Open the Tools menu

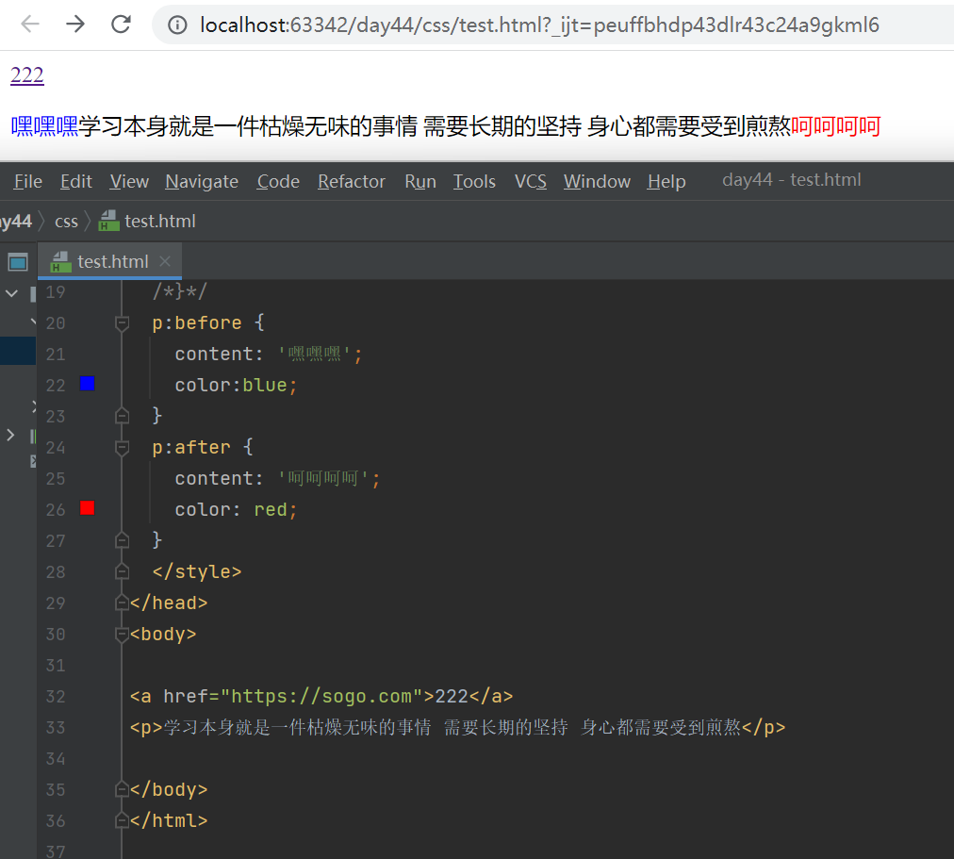474,181
